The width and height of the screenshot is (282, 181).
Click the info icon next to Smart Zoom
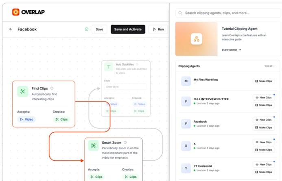125,142
